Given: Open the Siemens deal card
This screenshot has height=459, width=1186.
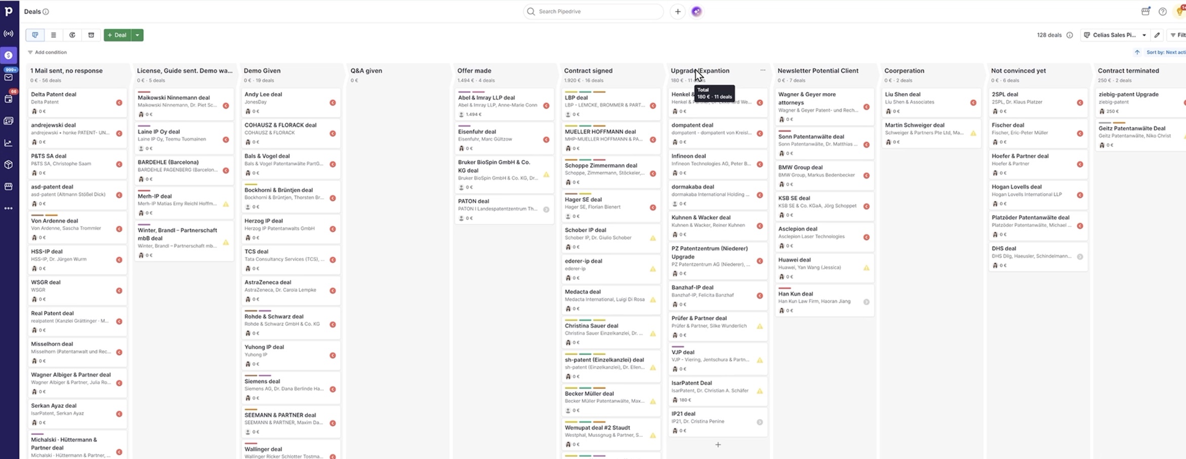Looking at the screenshot, I should (290, 388).
